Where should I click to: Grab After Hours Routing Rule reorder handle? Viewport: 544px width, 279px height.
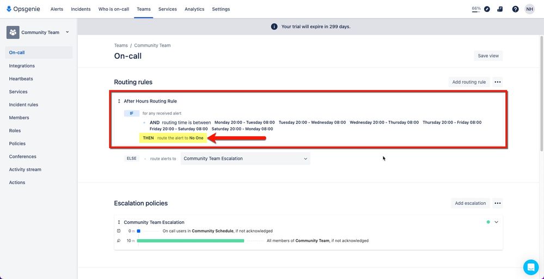point(119,101)
